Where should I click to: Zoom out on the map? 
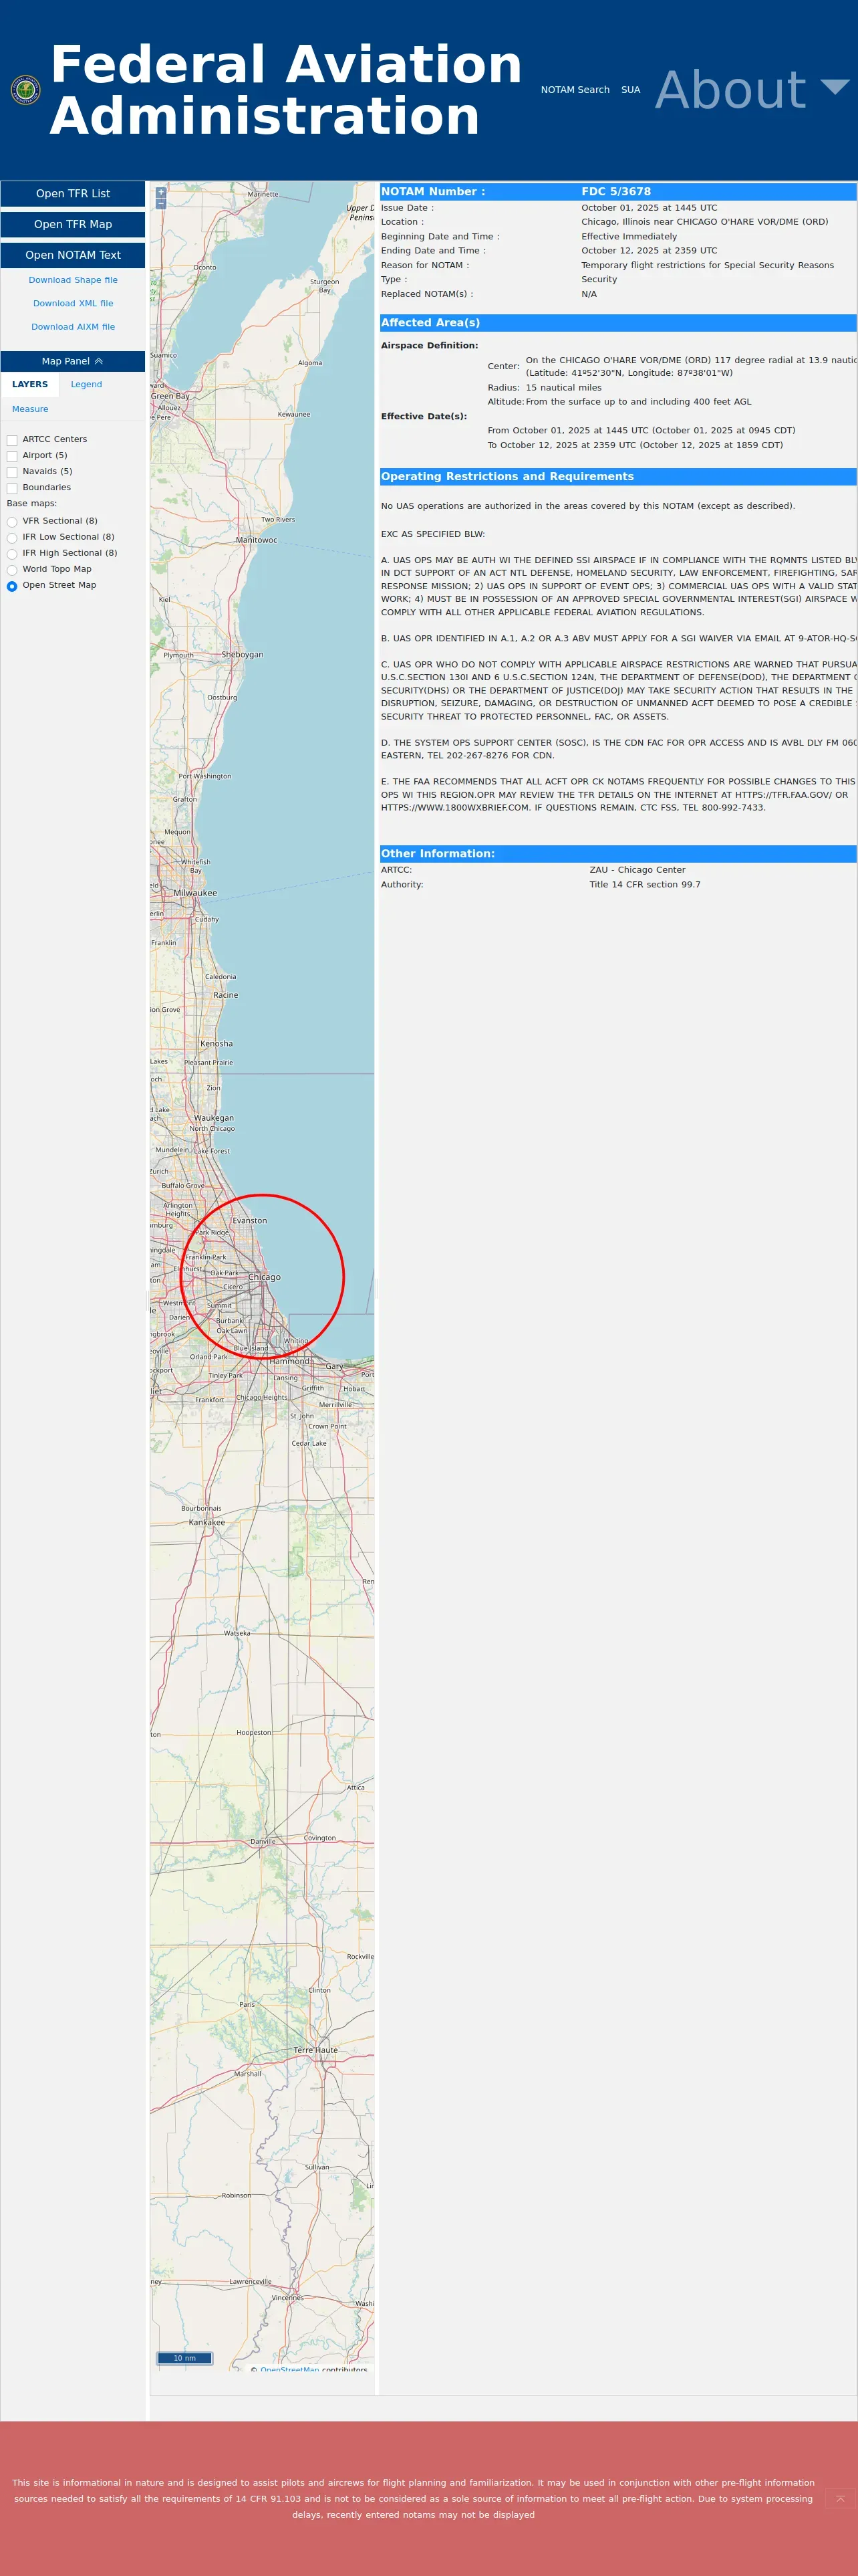(x=161, y=204)
